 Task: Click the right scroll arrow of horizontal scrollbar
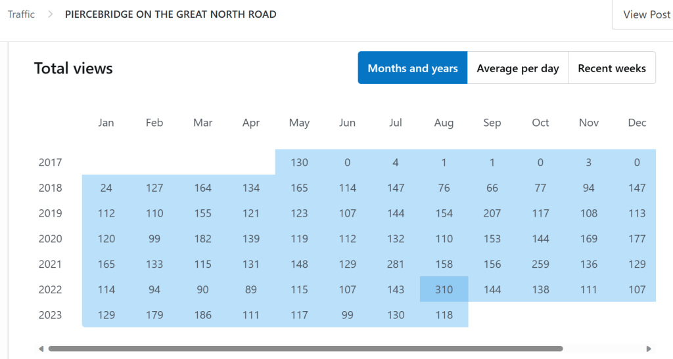[x=649, y=348]
